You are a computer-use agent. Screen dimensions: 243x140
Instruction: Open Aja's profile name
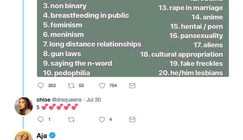pos(42,136)
